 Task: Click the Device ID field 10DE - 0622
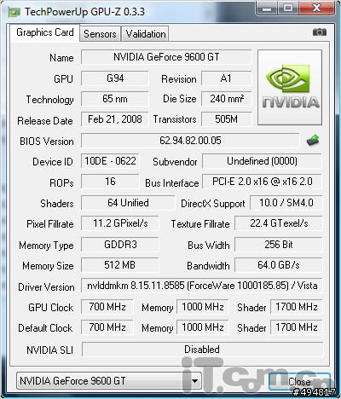pyautogui.click(x=110, y=161)
